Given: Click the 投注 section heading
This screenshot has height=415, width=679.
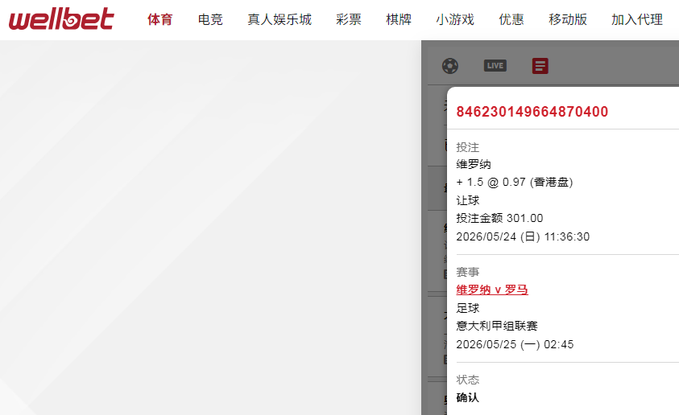Looking at the screenshot, I should click(468, 147).
